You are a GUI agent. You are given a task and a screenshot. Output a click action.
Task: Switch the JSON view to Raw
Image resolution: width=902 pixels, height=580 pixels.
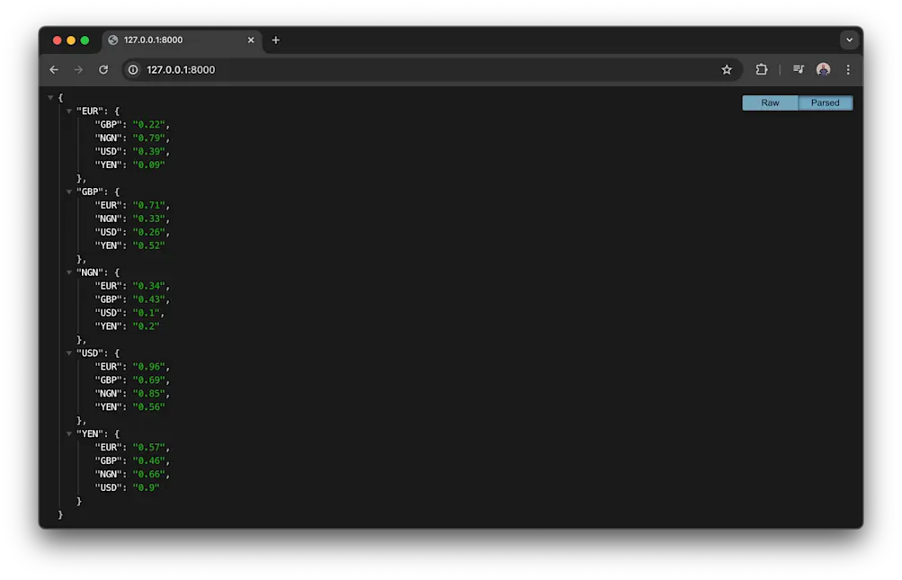(x=769, y=103)
